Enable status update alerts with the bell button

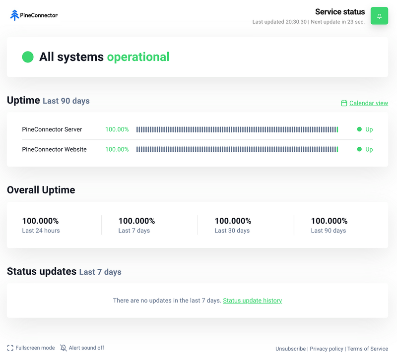tap(379, 15)
